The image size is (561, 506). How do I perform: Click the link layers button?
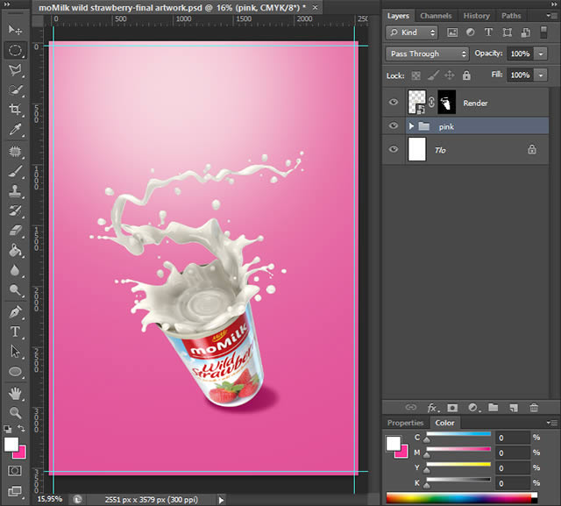click(x=411, y=407)
